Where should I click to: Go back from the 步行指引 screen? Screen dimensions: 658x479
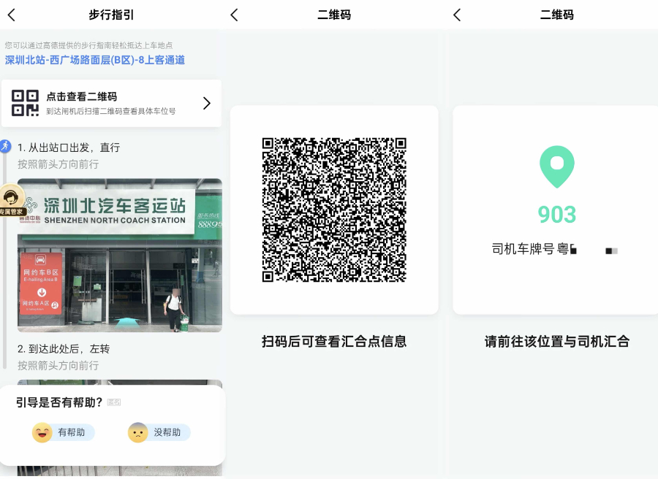pos(12,15)
